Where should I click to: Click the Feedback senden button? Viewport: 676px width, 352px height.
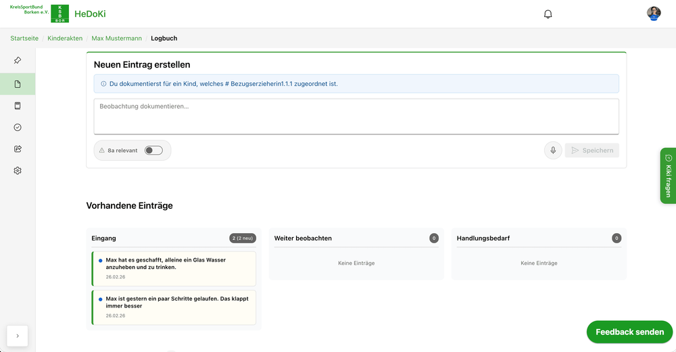(x=629, y=332)
